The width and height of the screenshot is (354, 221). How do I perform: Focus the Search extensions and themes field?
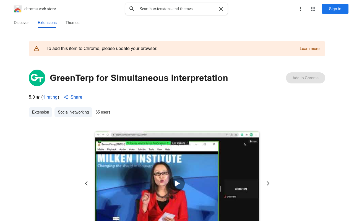[176, 9]
